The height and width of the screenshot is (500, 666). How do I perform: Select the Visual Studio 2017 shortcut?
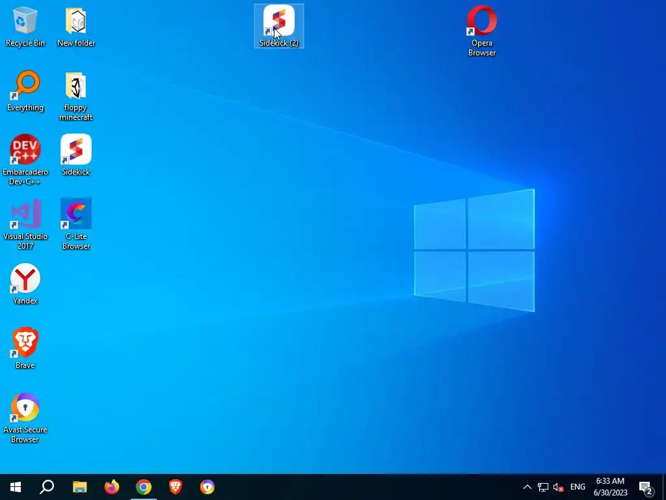click(x=25, y=225)
